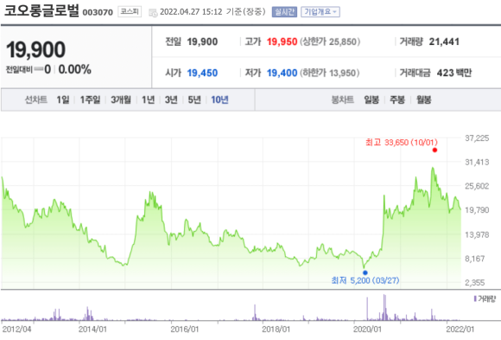The height and width of the screenshot is (340, 501).
Task: Click the 상한가 25,850 text
Action: [330, 42]
